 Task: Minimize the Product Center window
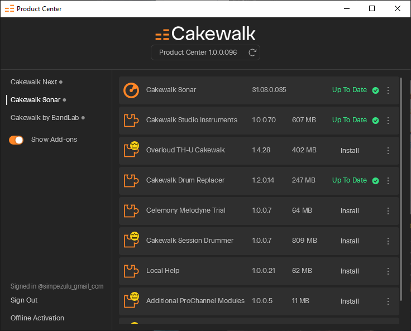point(347,8)
